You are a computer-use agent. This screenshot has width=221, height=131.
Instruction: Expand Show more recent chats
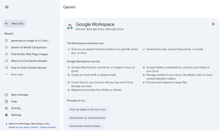14,74
